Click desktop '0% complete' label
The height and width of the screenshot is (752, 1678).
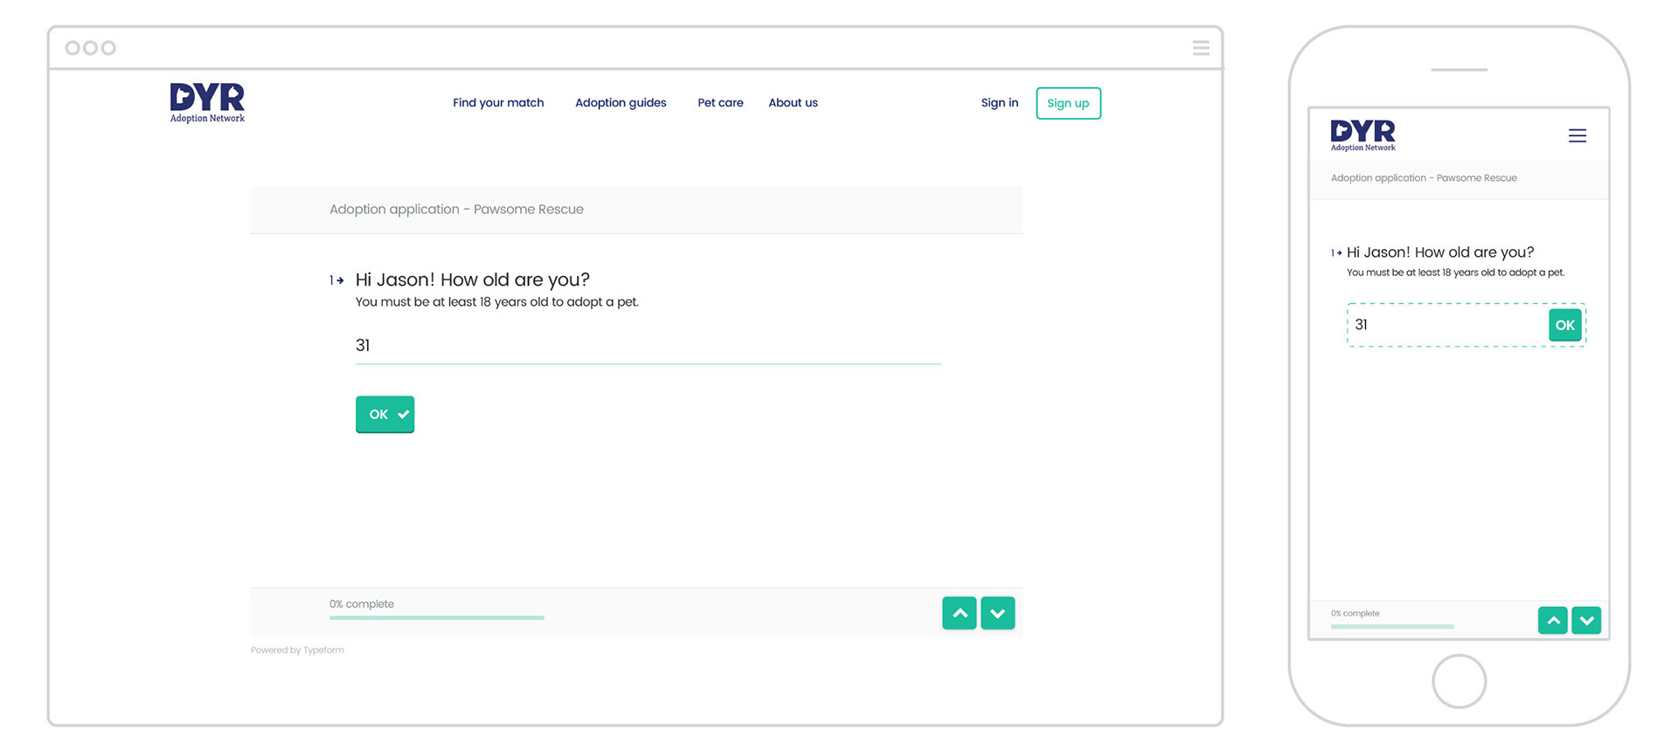[361, 604]
